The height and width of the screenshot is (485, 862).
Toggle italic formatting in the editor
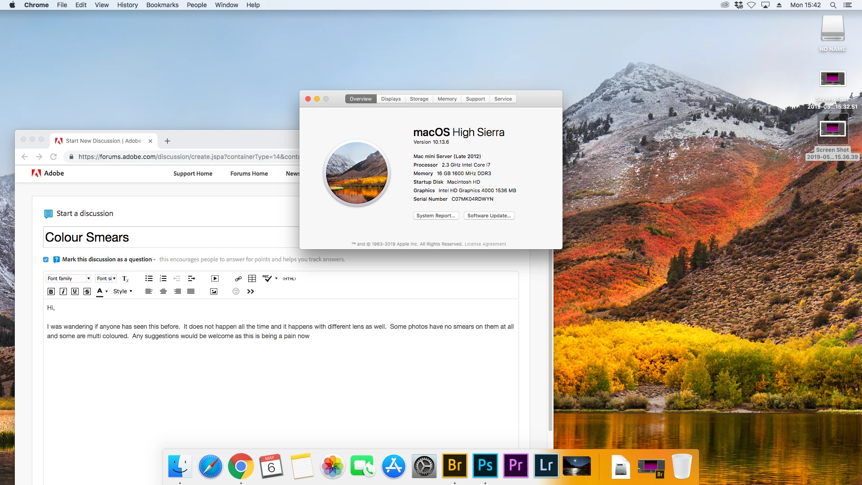tap(63, 291)
